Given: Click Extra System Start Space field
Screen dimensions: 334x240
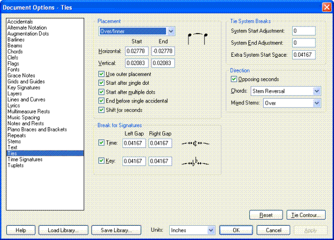Looking at the screenshot, I should click(303, 55).
